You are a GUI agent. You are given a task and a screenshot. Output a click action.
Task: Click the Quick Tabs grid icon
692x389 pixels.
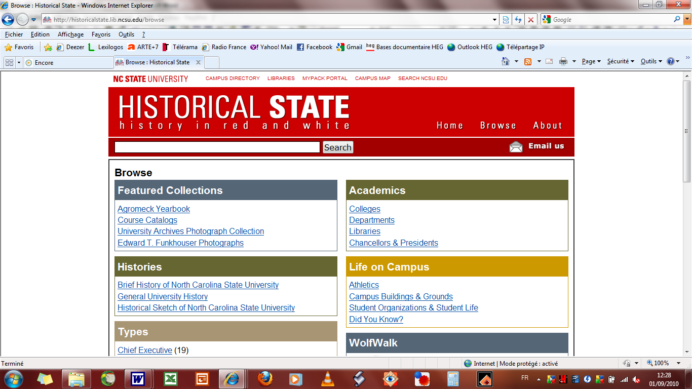(9, 62)
